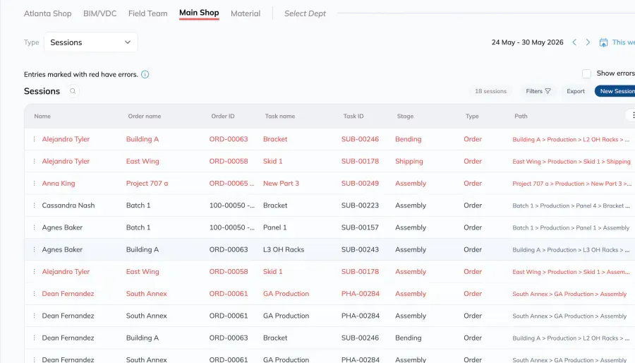This screenshot has height=363, width=635.
Task: Click task ID SUB-00157
Action: tap(360, 227)
